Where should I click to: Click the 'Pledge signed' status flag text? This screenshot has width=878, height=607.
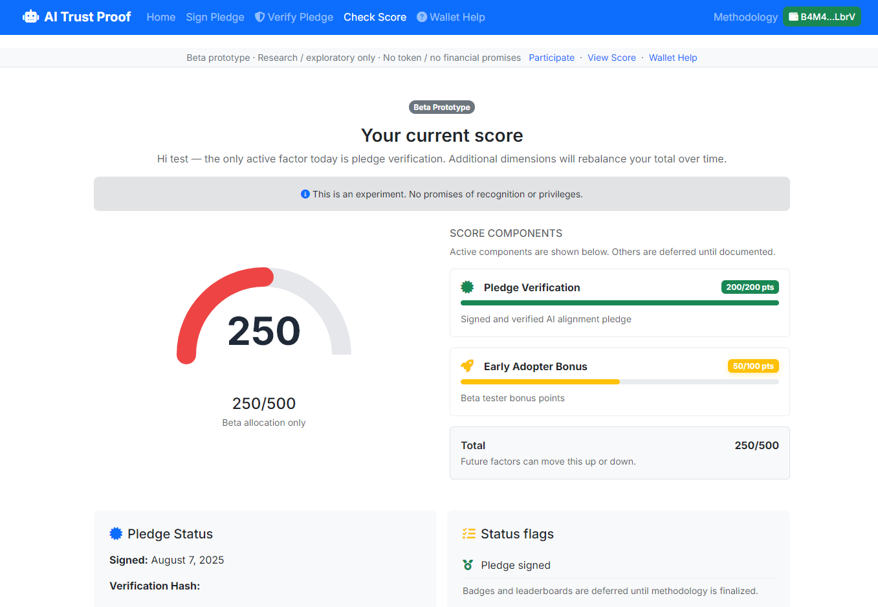[x=516, y=565]
